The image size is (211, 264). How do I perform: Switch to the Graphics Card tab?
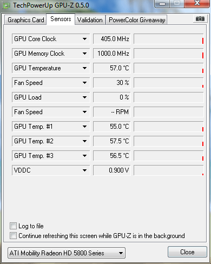pyautogui.click(x=25, y=20)
